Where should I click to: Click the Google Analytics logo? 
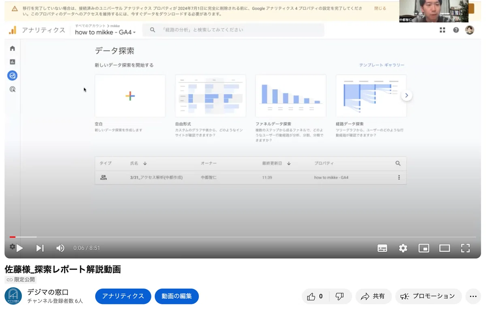click(x=13, y=30)
